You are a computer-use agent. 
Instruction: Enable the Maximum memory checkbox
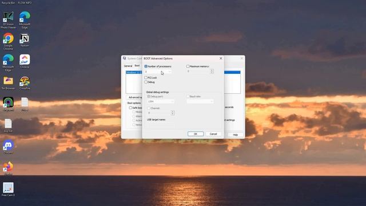point(188,66)
